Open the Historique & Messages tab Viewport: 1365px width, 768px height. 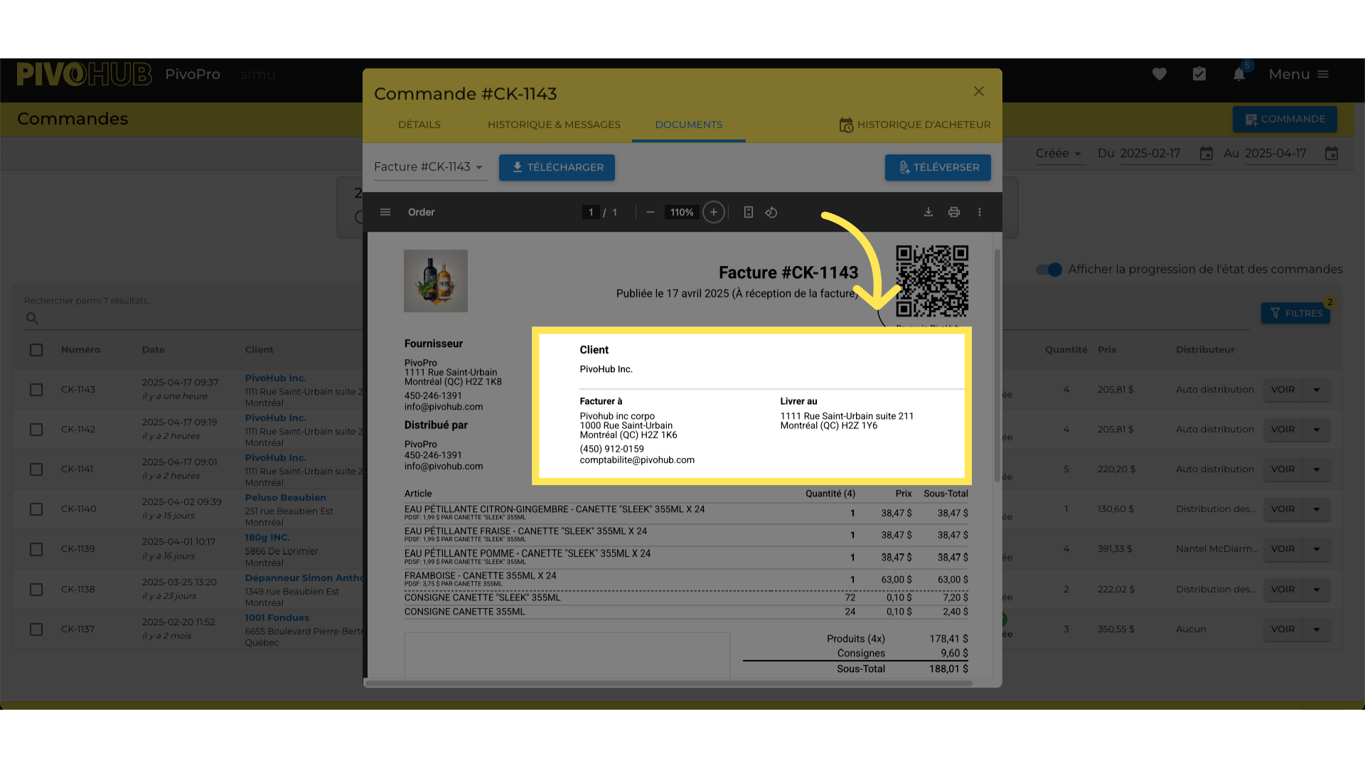pyautogui.click(x=554, y=124)
